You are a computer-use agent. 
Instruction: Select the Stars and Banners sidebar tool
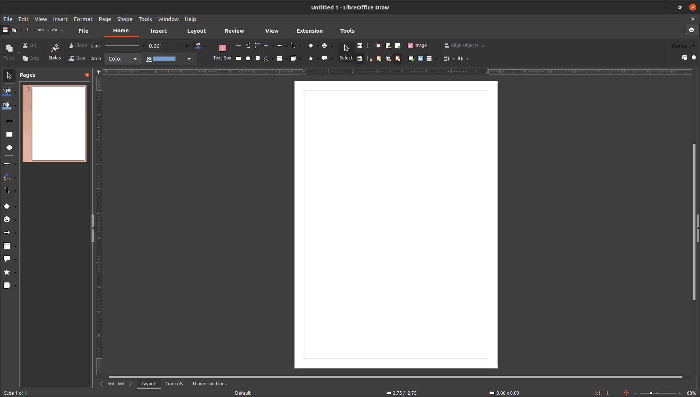(7, 272)
